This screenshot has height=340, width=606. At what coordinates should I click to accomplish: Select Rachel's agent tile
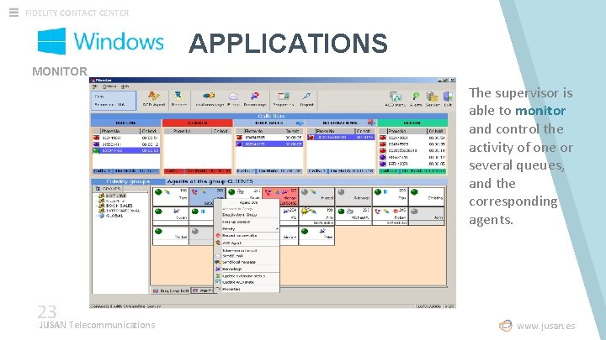(170, 236)
